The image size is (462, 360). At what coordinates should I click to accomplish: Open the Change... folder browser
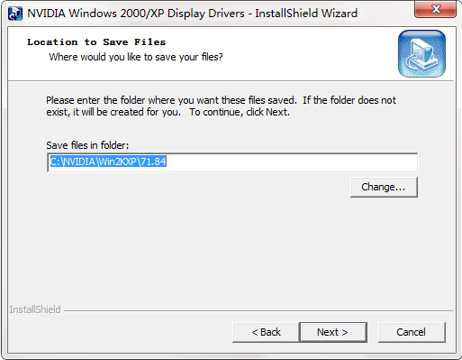[384, 187]
